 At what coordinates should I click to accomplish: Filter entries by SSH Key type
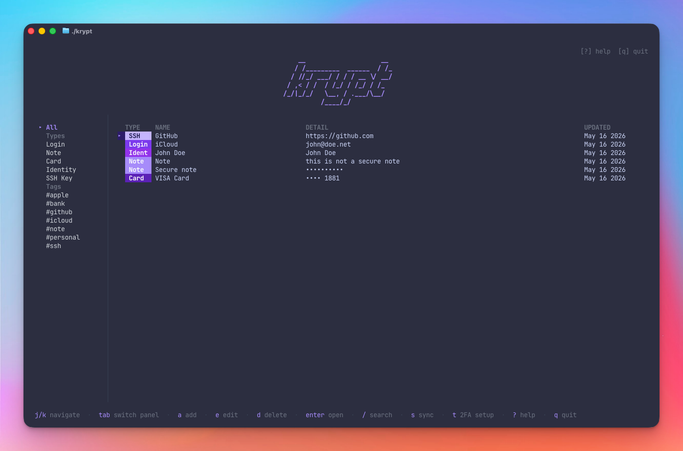tap(59, 178)
